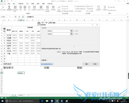129x103 pixels.
Task: Open Windows Start button
Action: (x=2, y=101)
